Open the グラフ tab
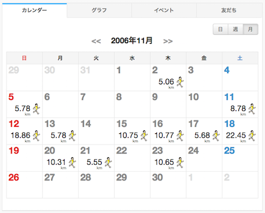Viewport: 265px width, 213px height. [x=99, y=10]
